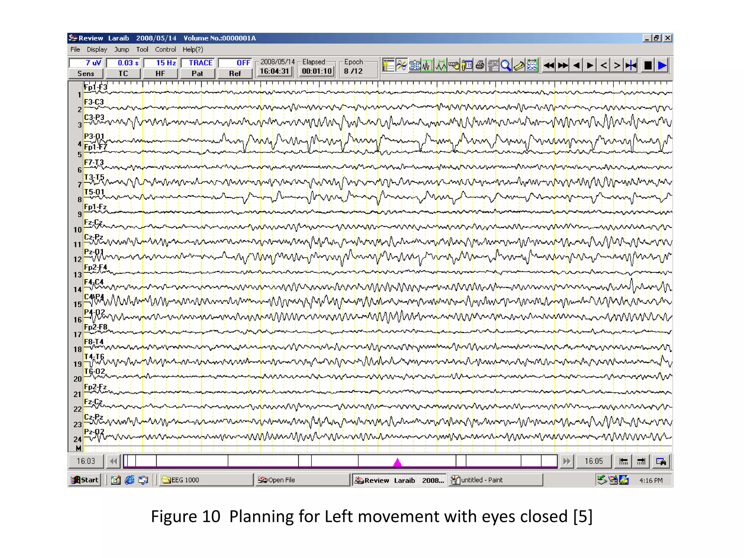Open the Tool menu
Viewport: 744px width, 558px height.
pos(142,49)
